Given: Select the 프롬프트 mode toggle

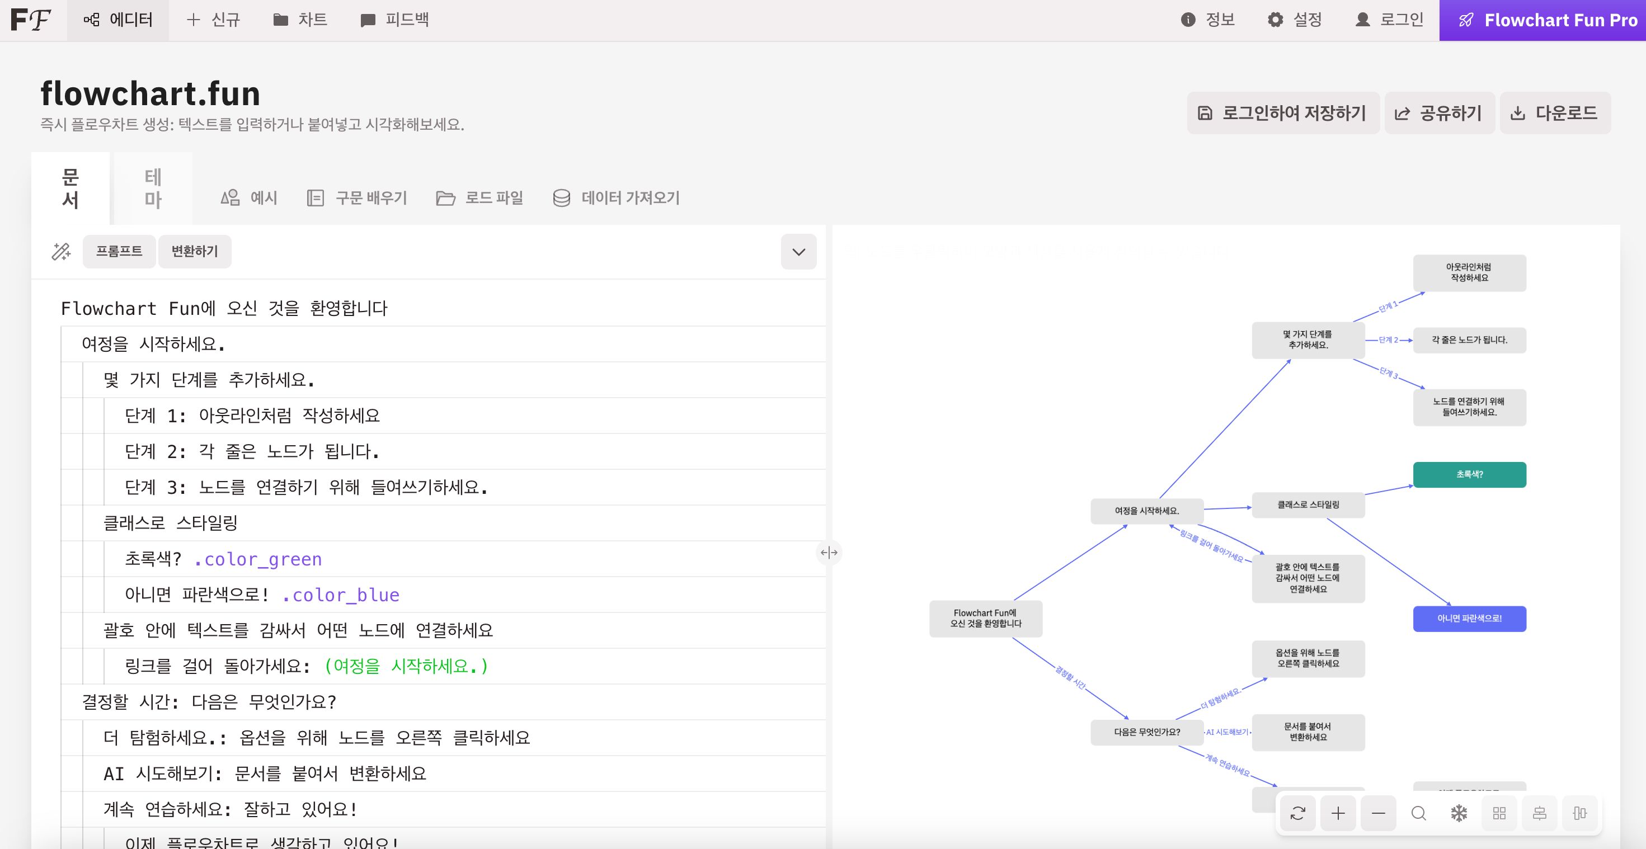Looking at the screenshot, I should coord(119,251).
